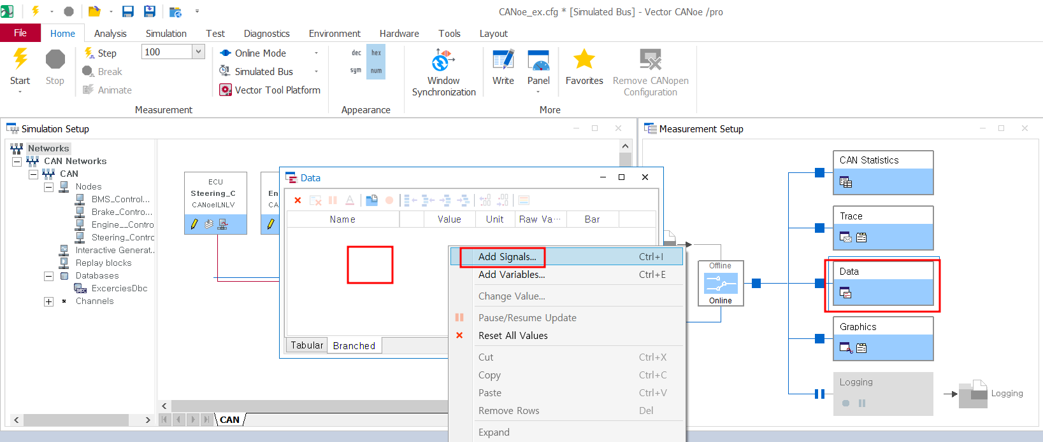Select ExcerciesDbc database in tree
This screenshot has width=1043, height=442.
tap(120, 288)
